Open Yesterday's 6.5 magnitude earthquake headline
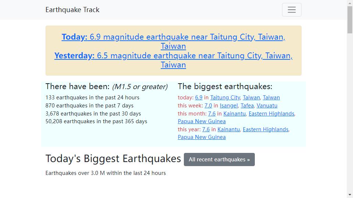 [173, 56]
